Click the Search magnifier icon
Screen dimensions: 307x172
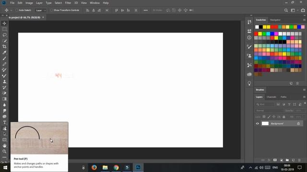286,11
